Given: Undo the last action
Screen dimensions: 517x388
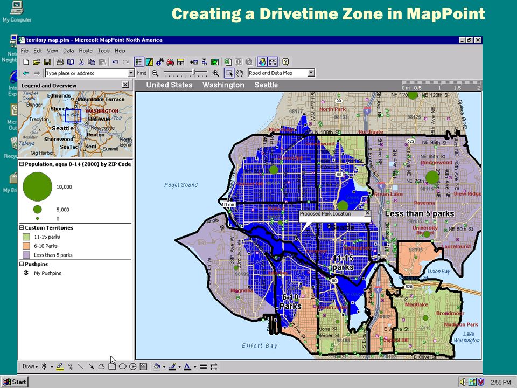Looking at the screenshot, I should (x=115, y=62).
